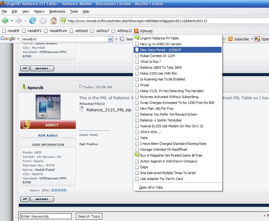Click the ADDICT rank shield badge
269x221 pixels.
pyautogui.click(x=26, y=125)
